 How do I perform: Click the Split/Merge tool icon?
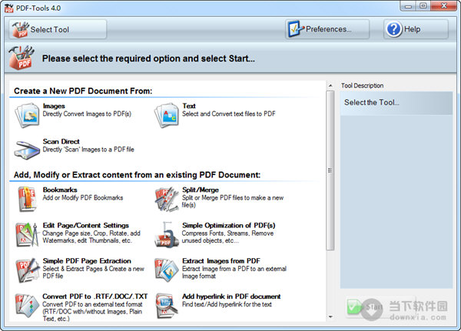(167, 199)
